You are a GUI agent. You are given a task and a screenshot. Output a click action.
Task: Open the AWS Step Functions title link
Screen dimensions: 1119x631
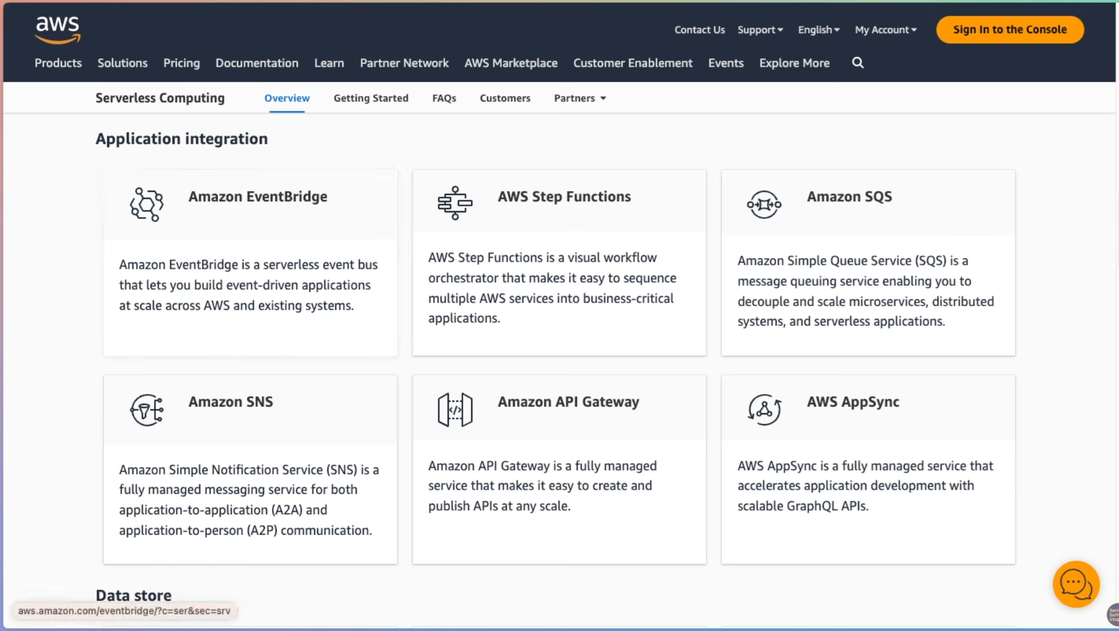pos(564,197)
